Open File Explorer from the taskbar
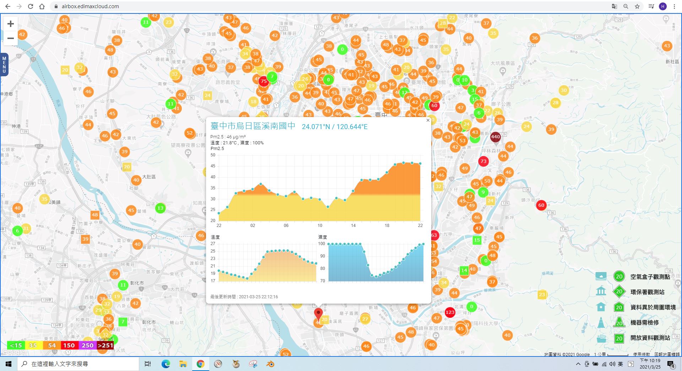Image resolution: width=682 pixels, height=371 pixels. (x=183, y=364)
